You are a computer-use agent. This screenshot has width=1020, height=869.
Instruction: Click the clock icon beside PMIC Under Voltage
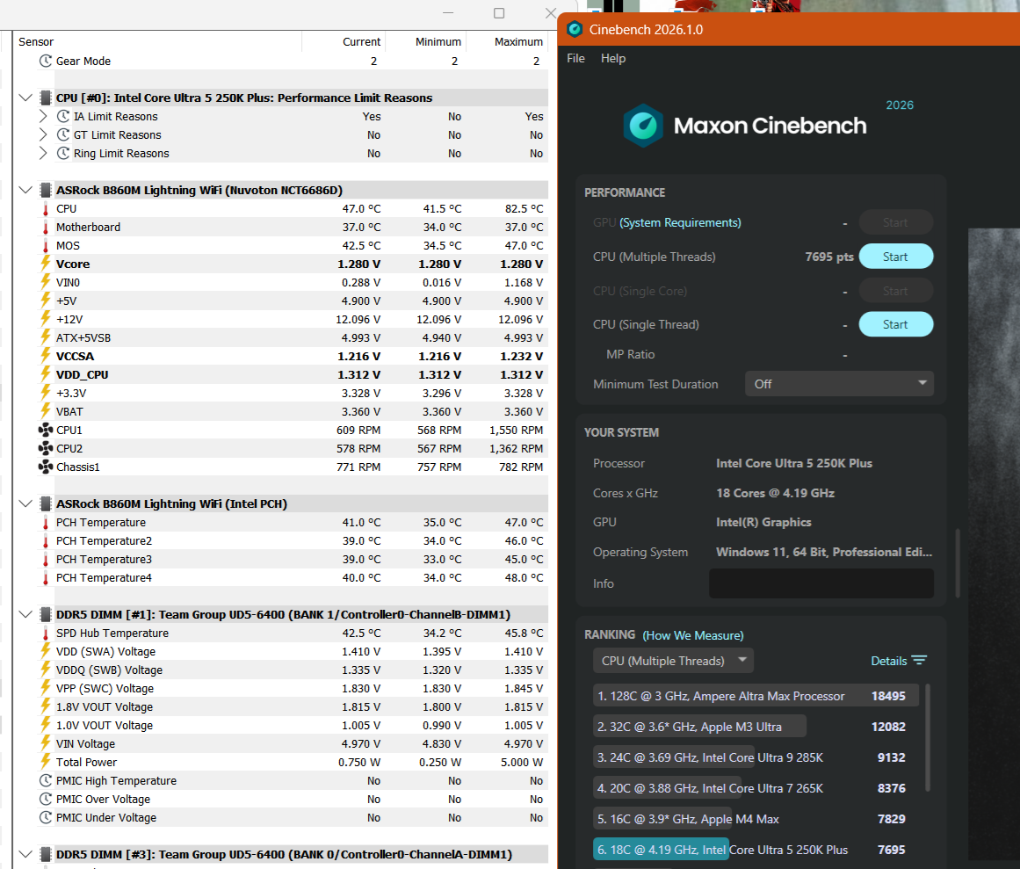coord(46,818)
